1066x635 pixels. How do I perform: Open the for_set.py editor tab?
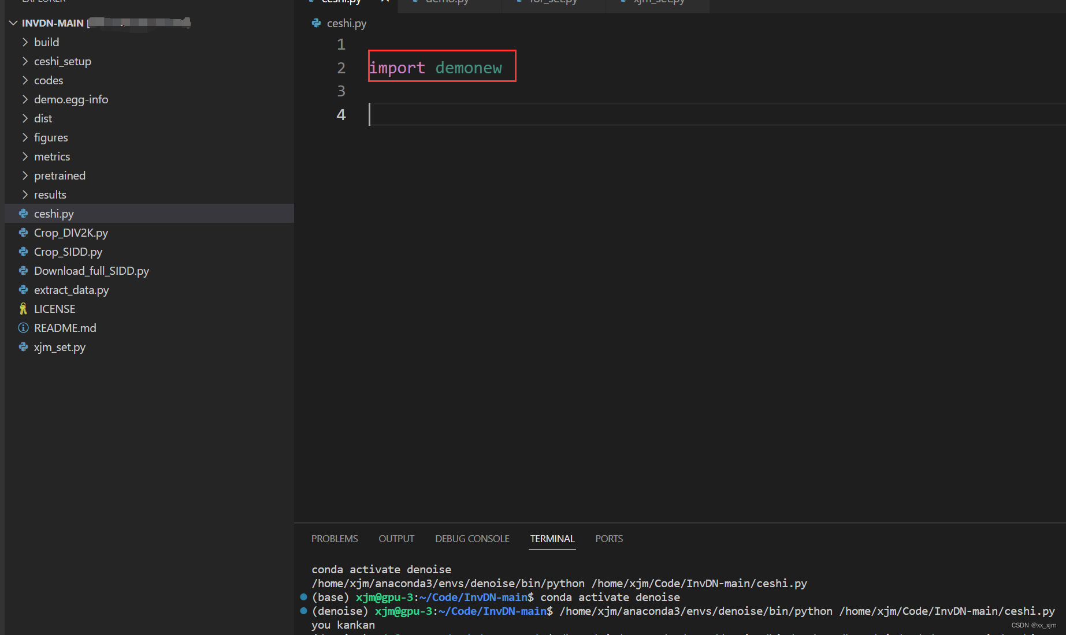552,2
